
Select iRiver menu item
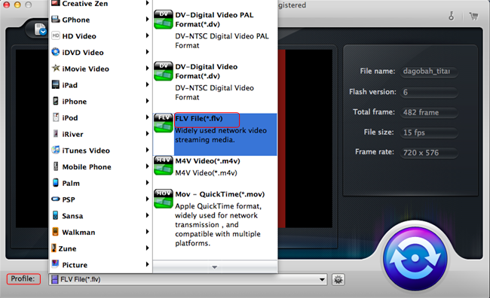100,134
